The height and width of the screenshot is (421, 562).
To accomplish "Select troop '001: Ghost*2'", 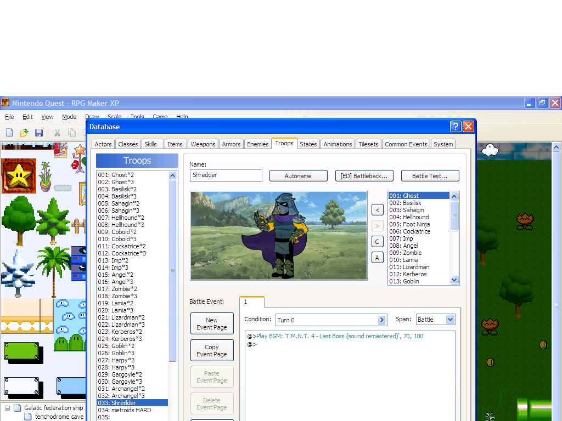I will 132,175.
